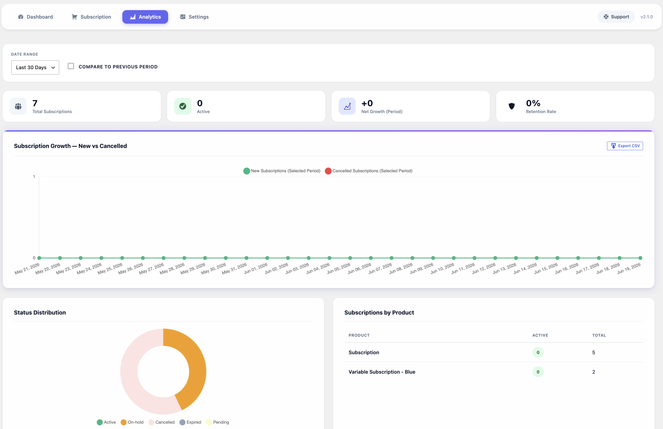Enable Compare to Previous Period checkbox
This screenshot has height=429, width=663.
click(x=71, y=66)
